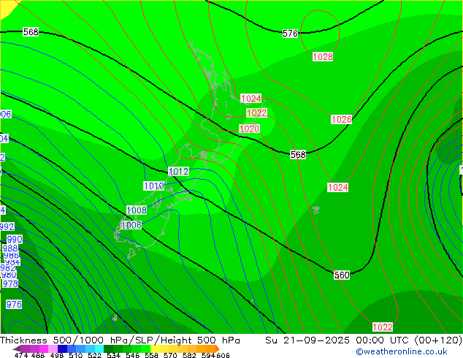Click the blue '1012' isobar label
The image size is (463, 358).
click(x=178, y=171)
